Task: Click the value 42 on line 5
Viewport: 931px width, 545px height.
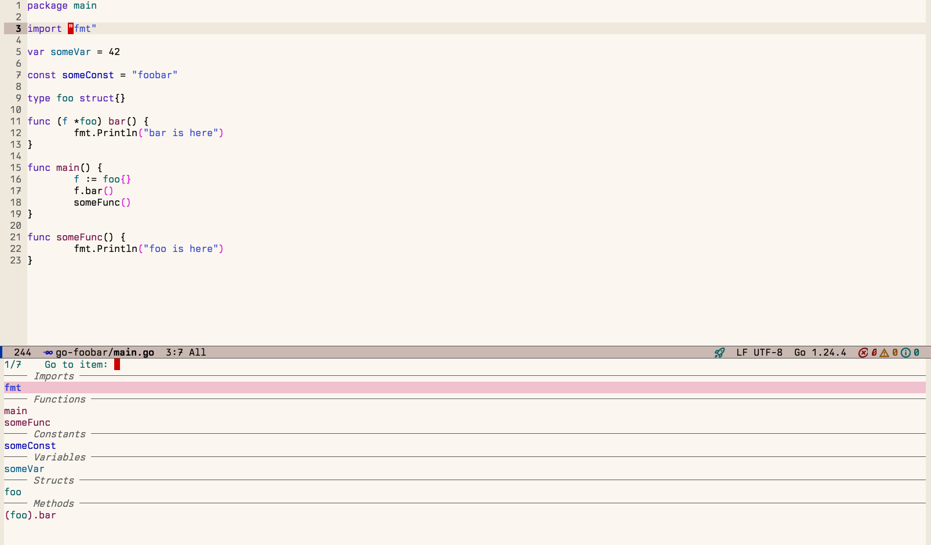Action: [114, 52]
